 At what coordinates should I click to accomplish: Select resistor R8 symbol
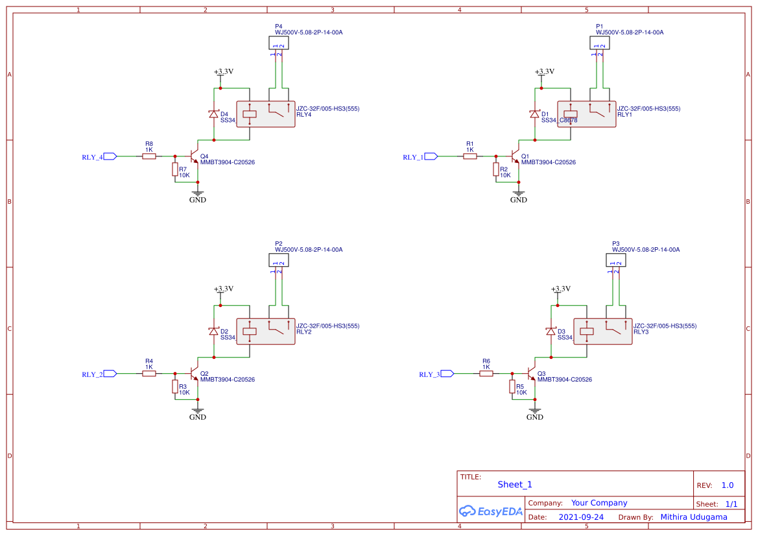click(x=148, y=156)
